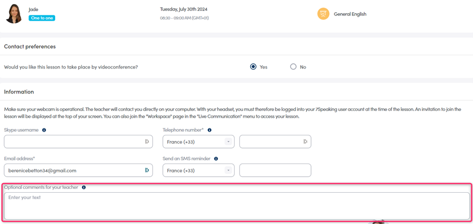This screenshot has height=224, width=473.
Task: Select No for videoconference lesson
Action: [x=293, y=67]
